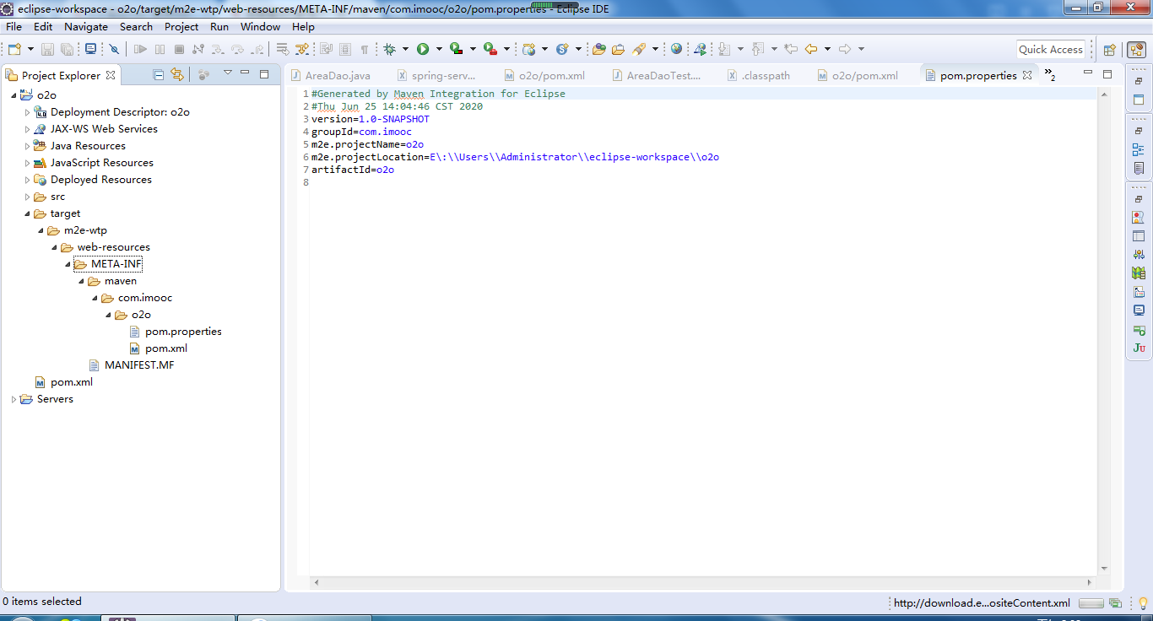Open the Window menu
Viewport: 1153px width, 621px height.
260,26
